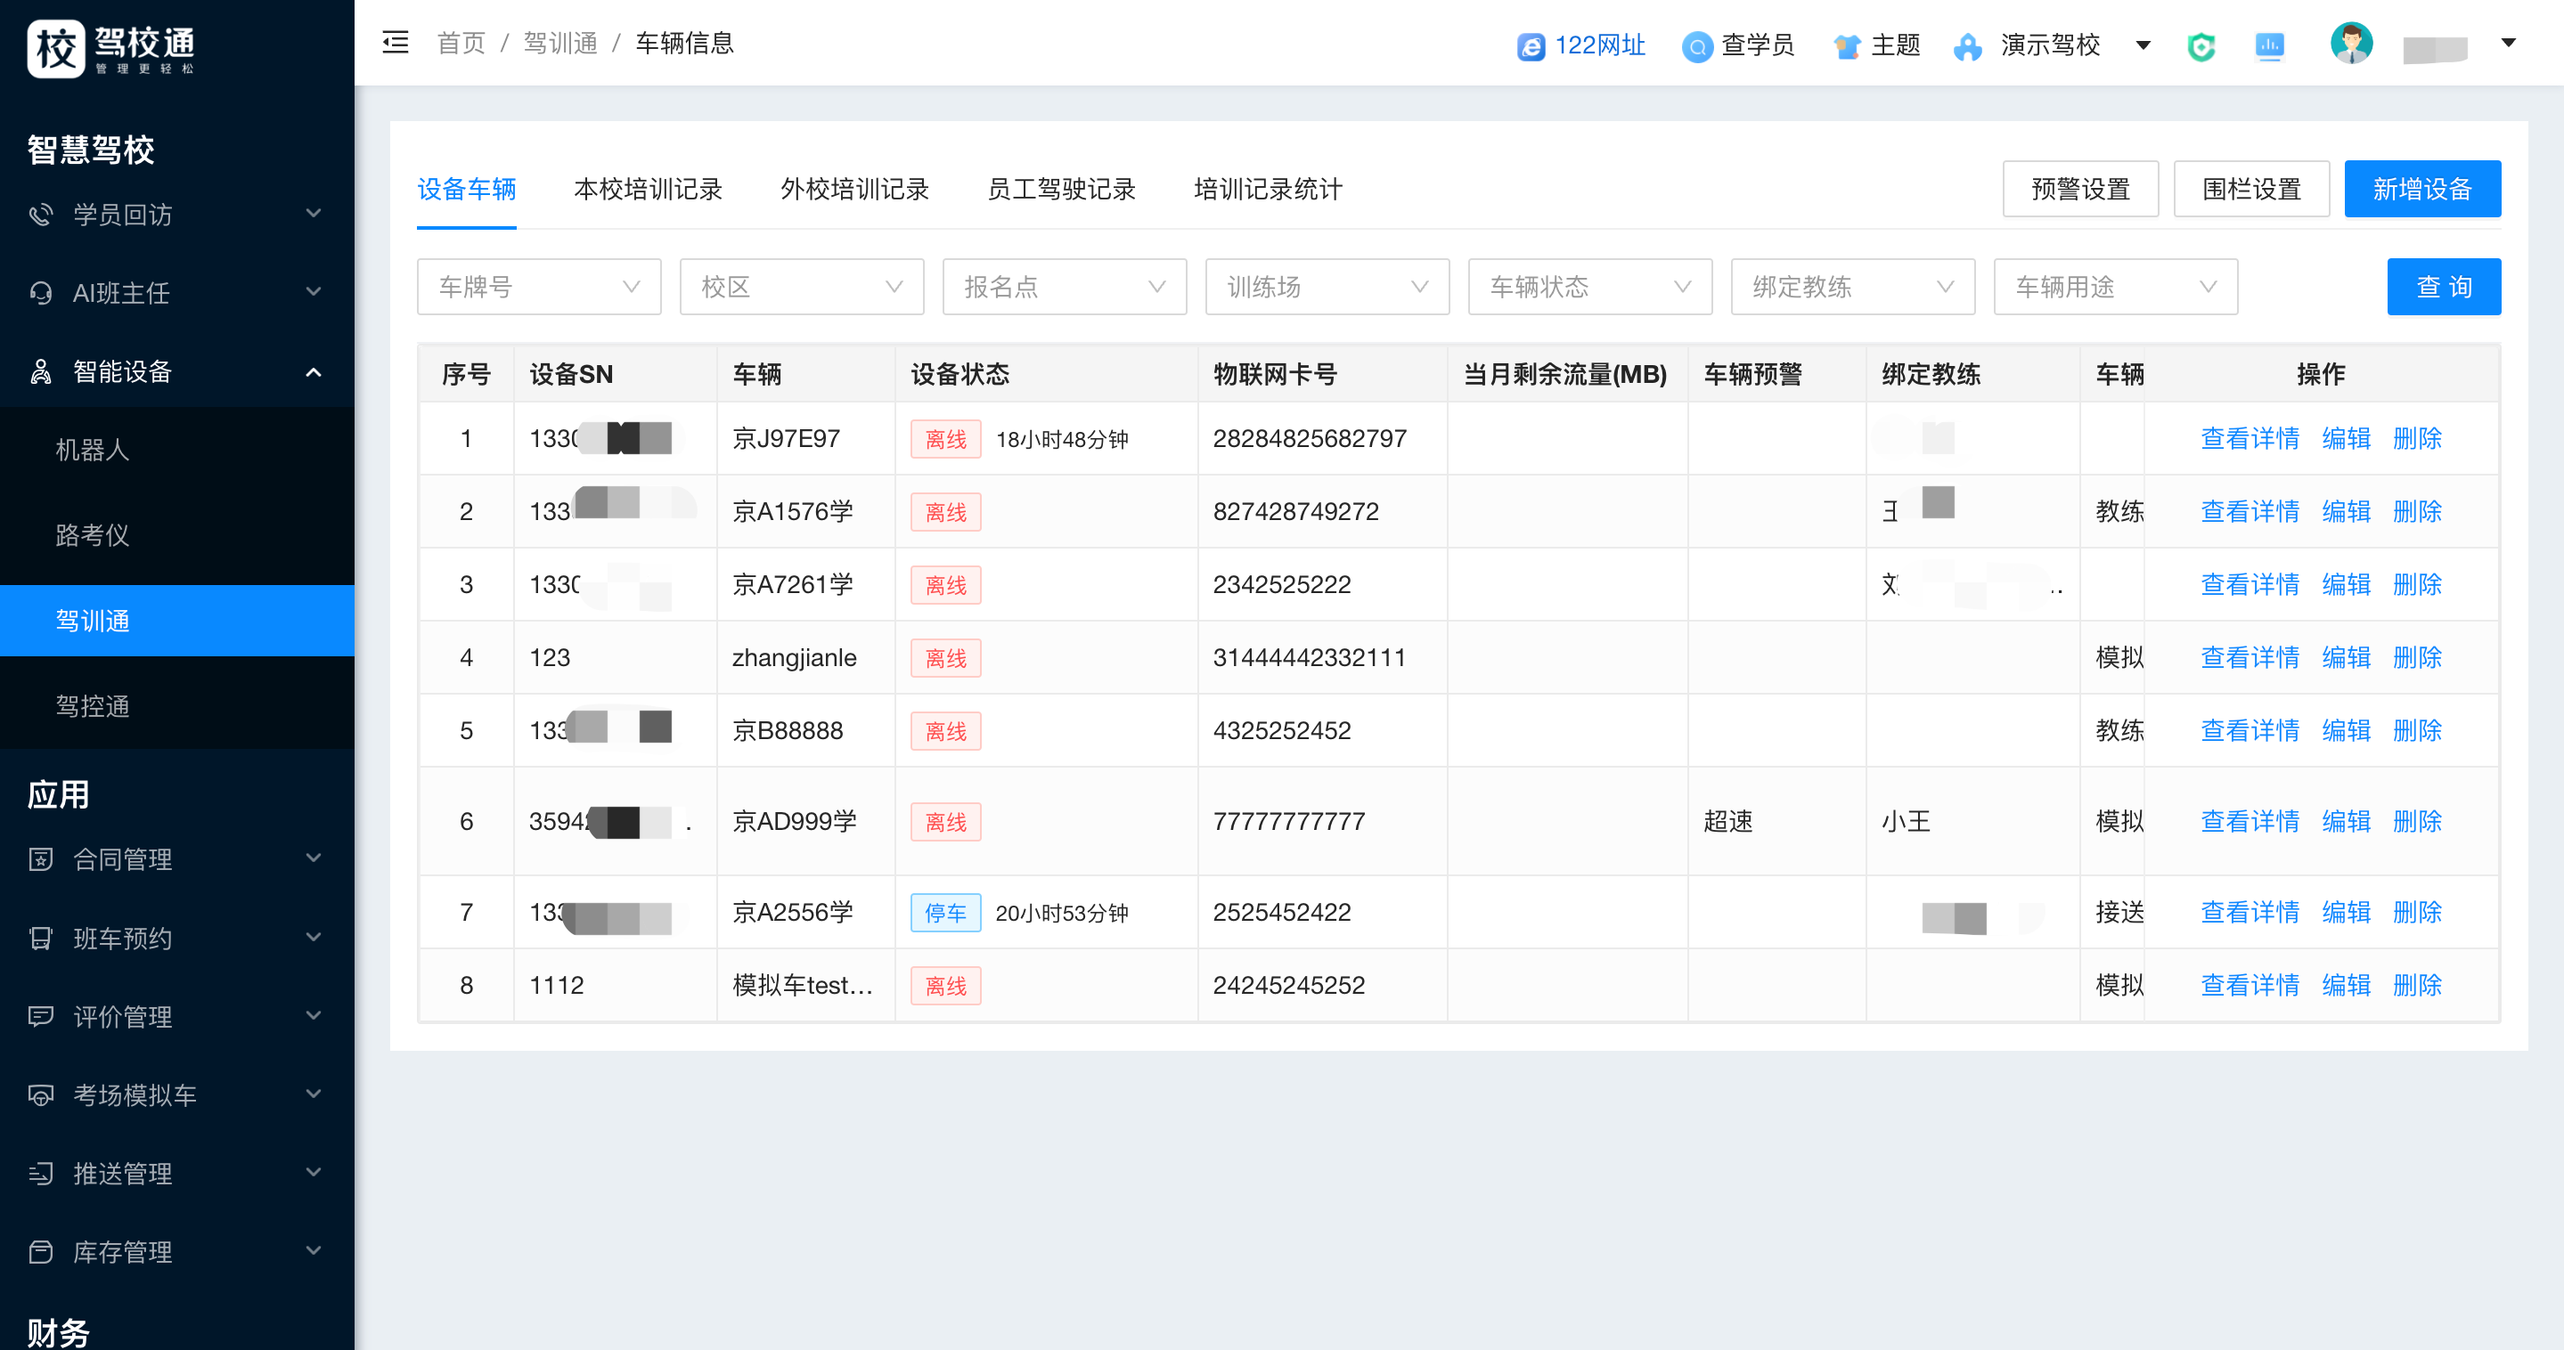Click the 停车 status tag

pos(945,912)
